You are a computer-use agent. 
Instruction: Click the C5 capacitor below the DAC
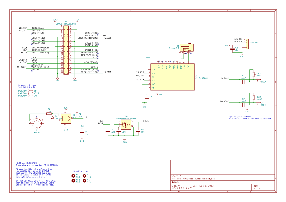(147, 98)
